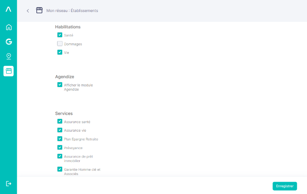Uncheck Assurance de prêt immobilier

(60, 156)
